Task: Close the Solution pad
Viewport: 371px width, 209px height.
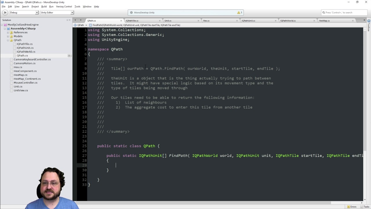Action: [70, 20]
